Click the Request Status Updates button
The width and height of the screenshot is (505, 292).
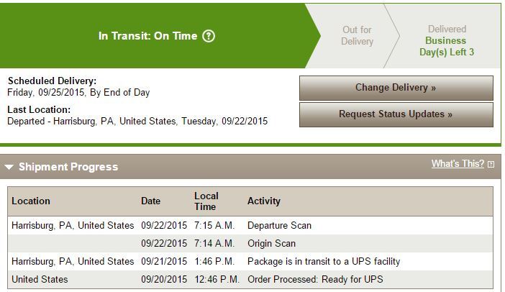396,114
